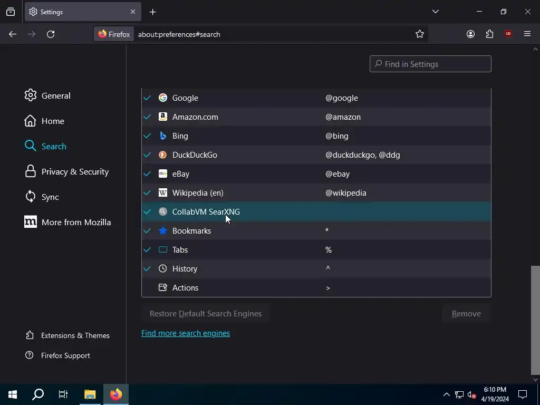The height and width of the screenshot is (405, 540).
Task: Click Restore Default Search Engines button
Action: click(x=206, y=313)
